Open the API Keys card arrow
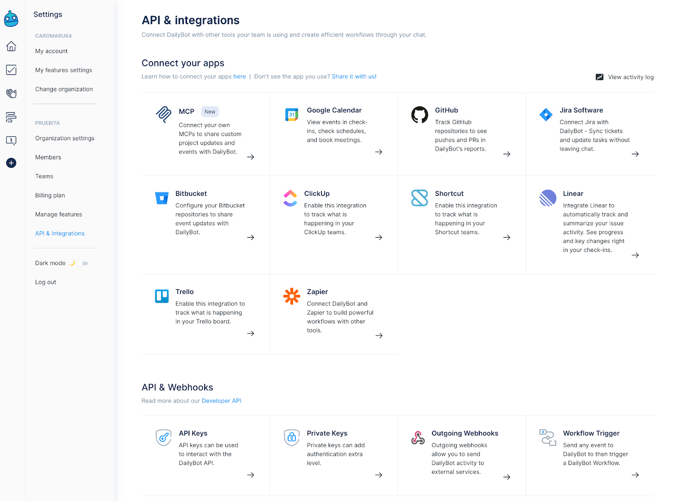Image resolution: width=681 pixels, height=501 pixels. (x=251, y=475)
